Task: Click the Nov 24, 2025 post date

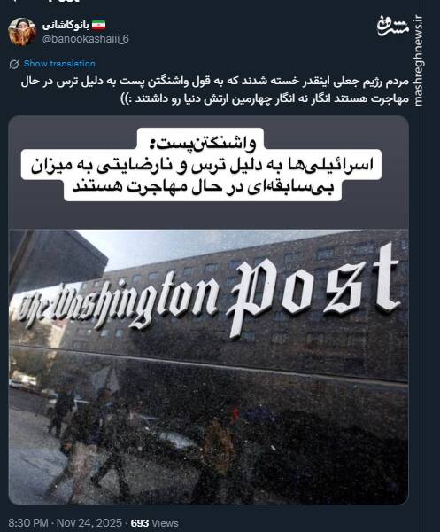Action: coord(89,523)
